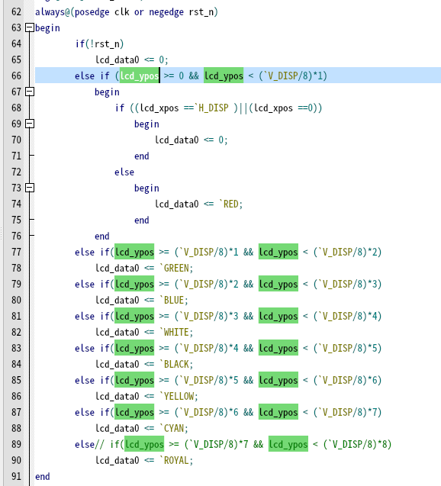Click '`GREEN' on line 78
Screen dimensions: 441x486
(x=174, y=268)
